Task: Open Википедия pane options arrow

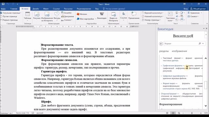Action: click(204, 29)
